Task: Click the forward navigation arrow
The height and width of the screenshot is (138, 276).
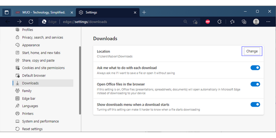Action: [19, 22]
